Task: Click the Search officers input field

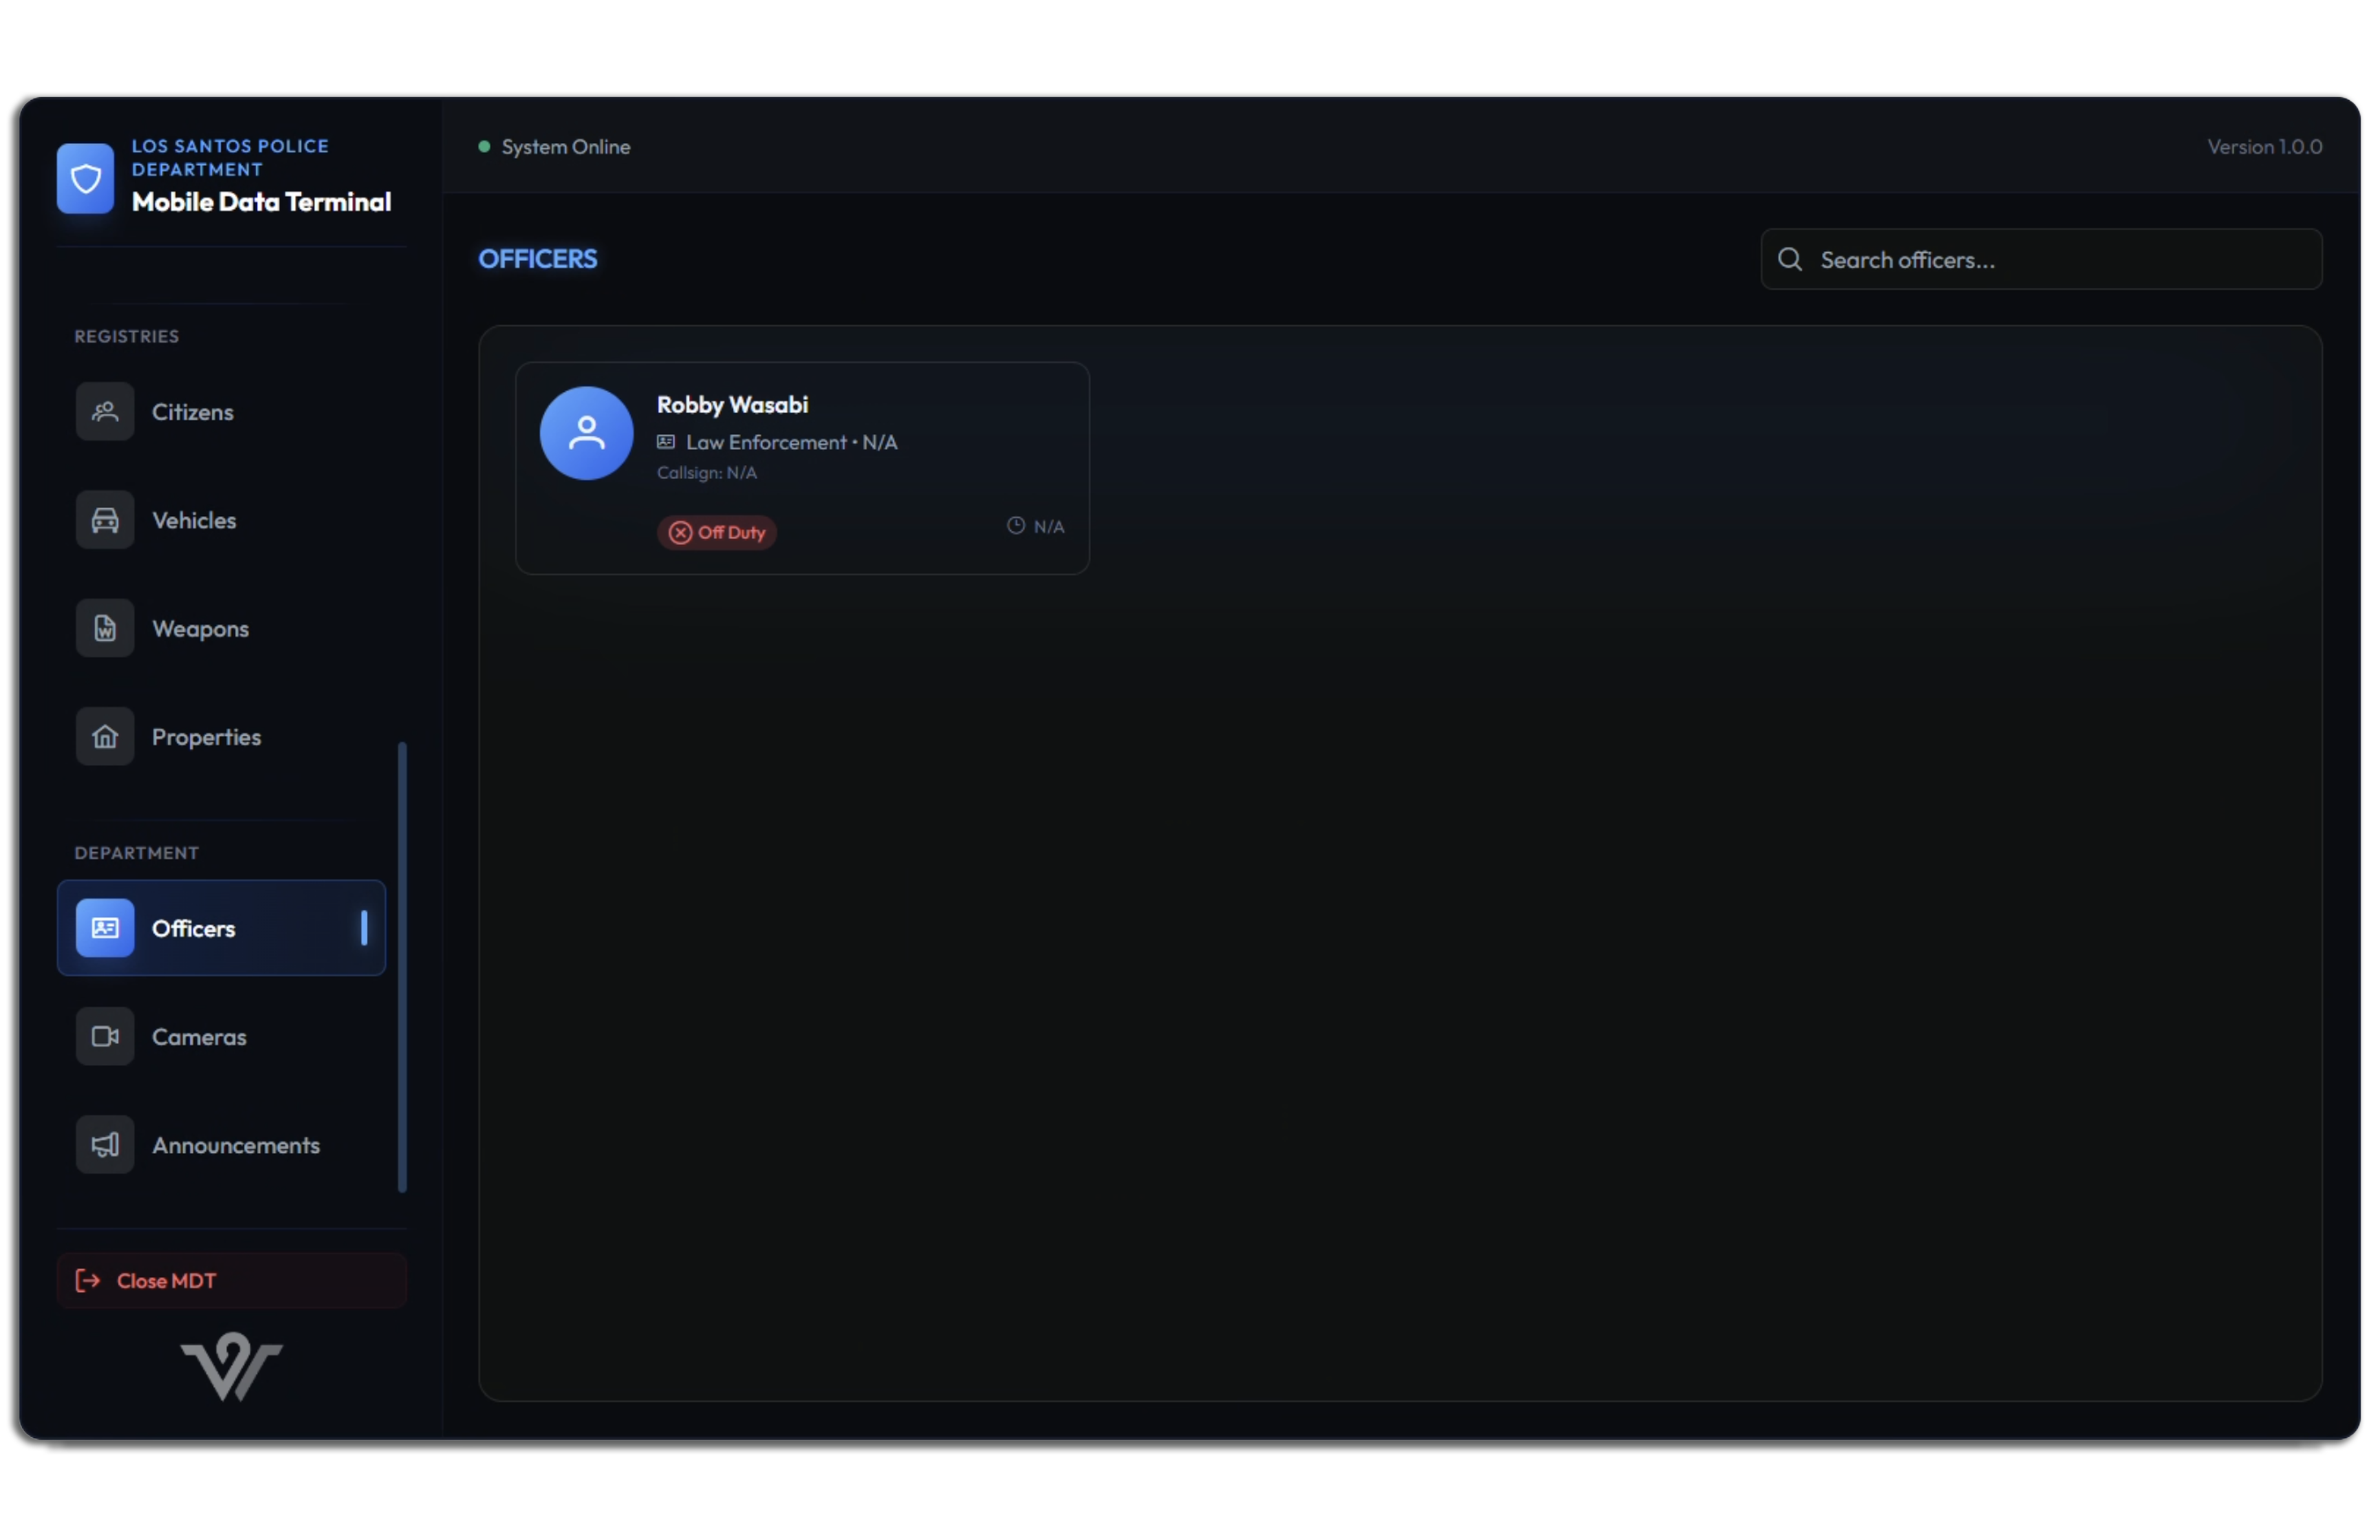Action: point(2060,260)
